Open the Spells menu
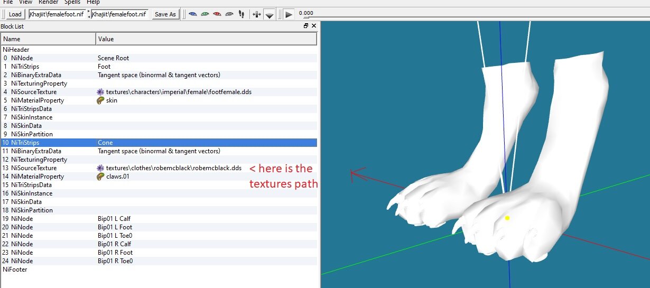This screenshot has height=288, width=650. coord(72,2)
